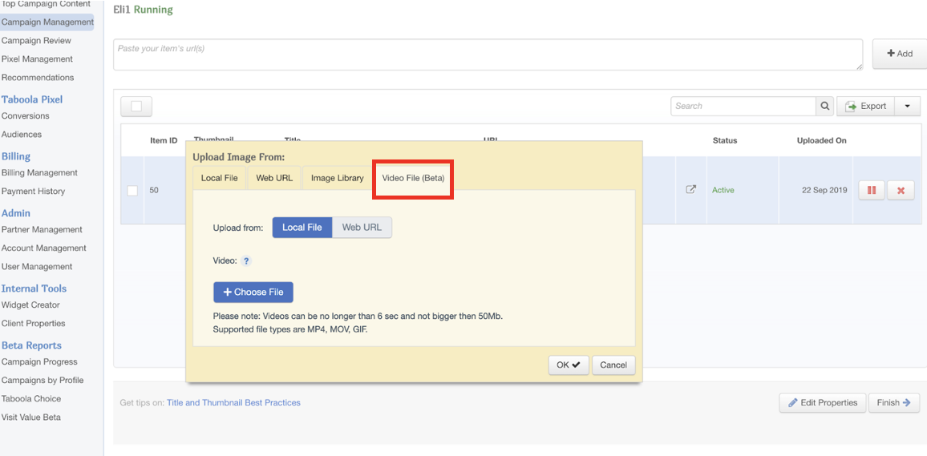927x456 pixels.
Task: Open item URL external link icon
Action: coord(690,190)
